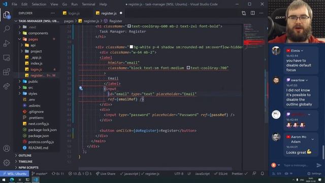Expand the TIMELINE section

pyautogui.click(x=25, y=162)
